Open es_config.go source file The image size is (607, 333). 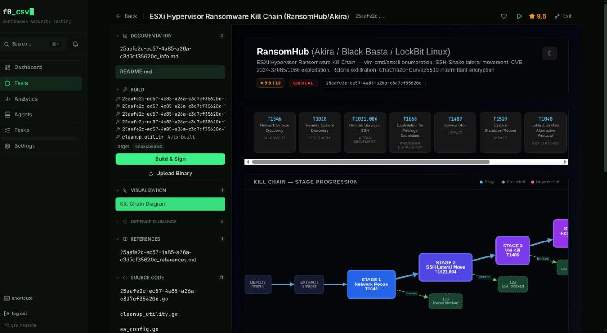coord(139,329)
